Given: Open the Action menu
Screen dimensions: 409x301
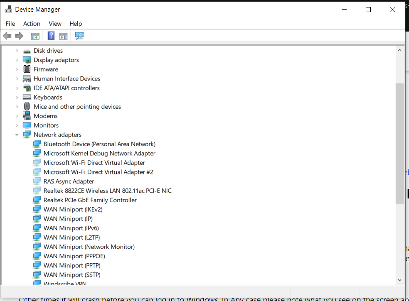Looking at the screenshot, I should point(32,24).
